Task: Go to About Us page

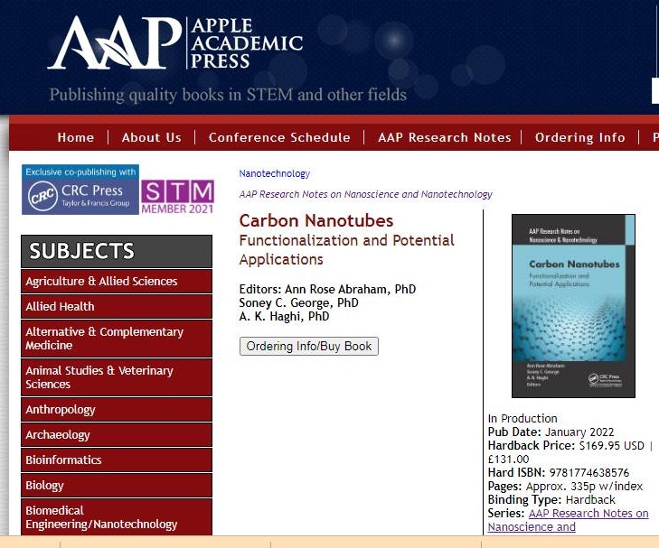Action: 152,137
